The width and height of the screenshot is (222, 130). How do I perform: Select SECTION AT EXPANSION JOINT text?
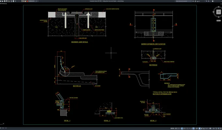(162, 94)
